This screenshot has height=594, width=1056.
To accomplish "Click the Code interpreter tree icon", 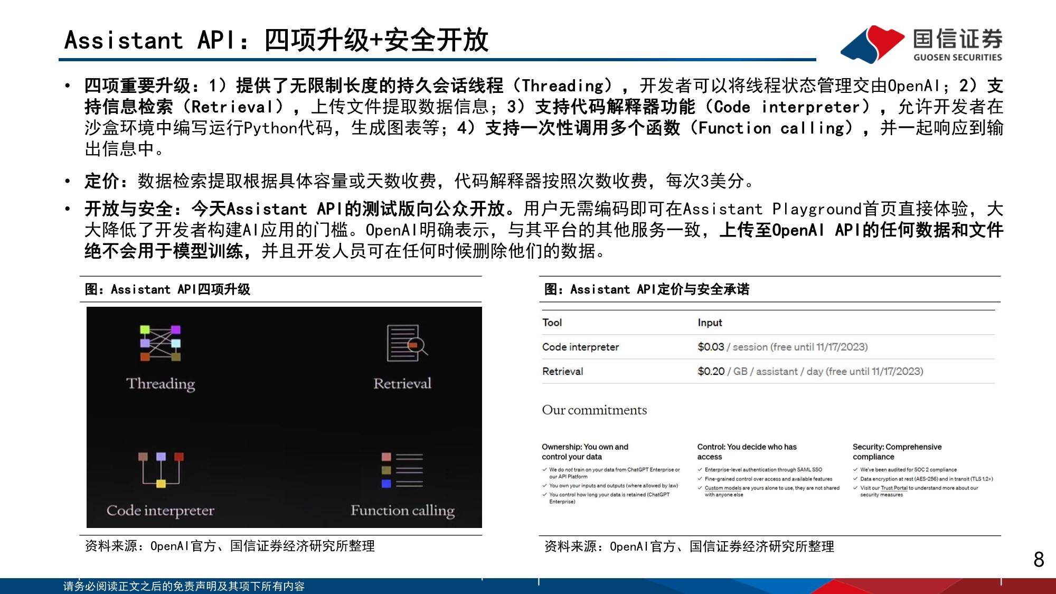I will tap(161, 469).
